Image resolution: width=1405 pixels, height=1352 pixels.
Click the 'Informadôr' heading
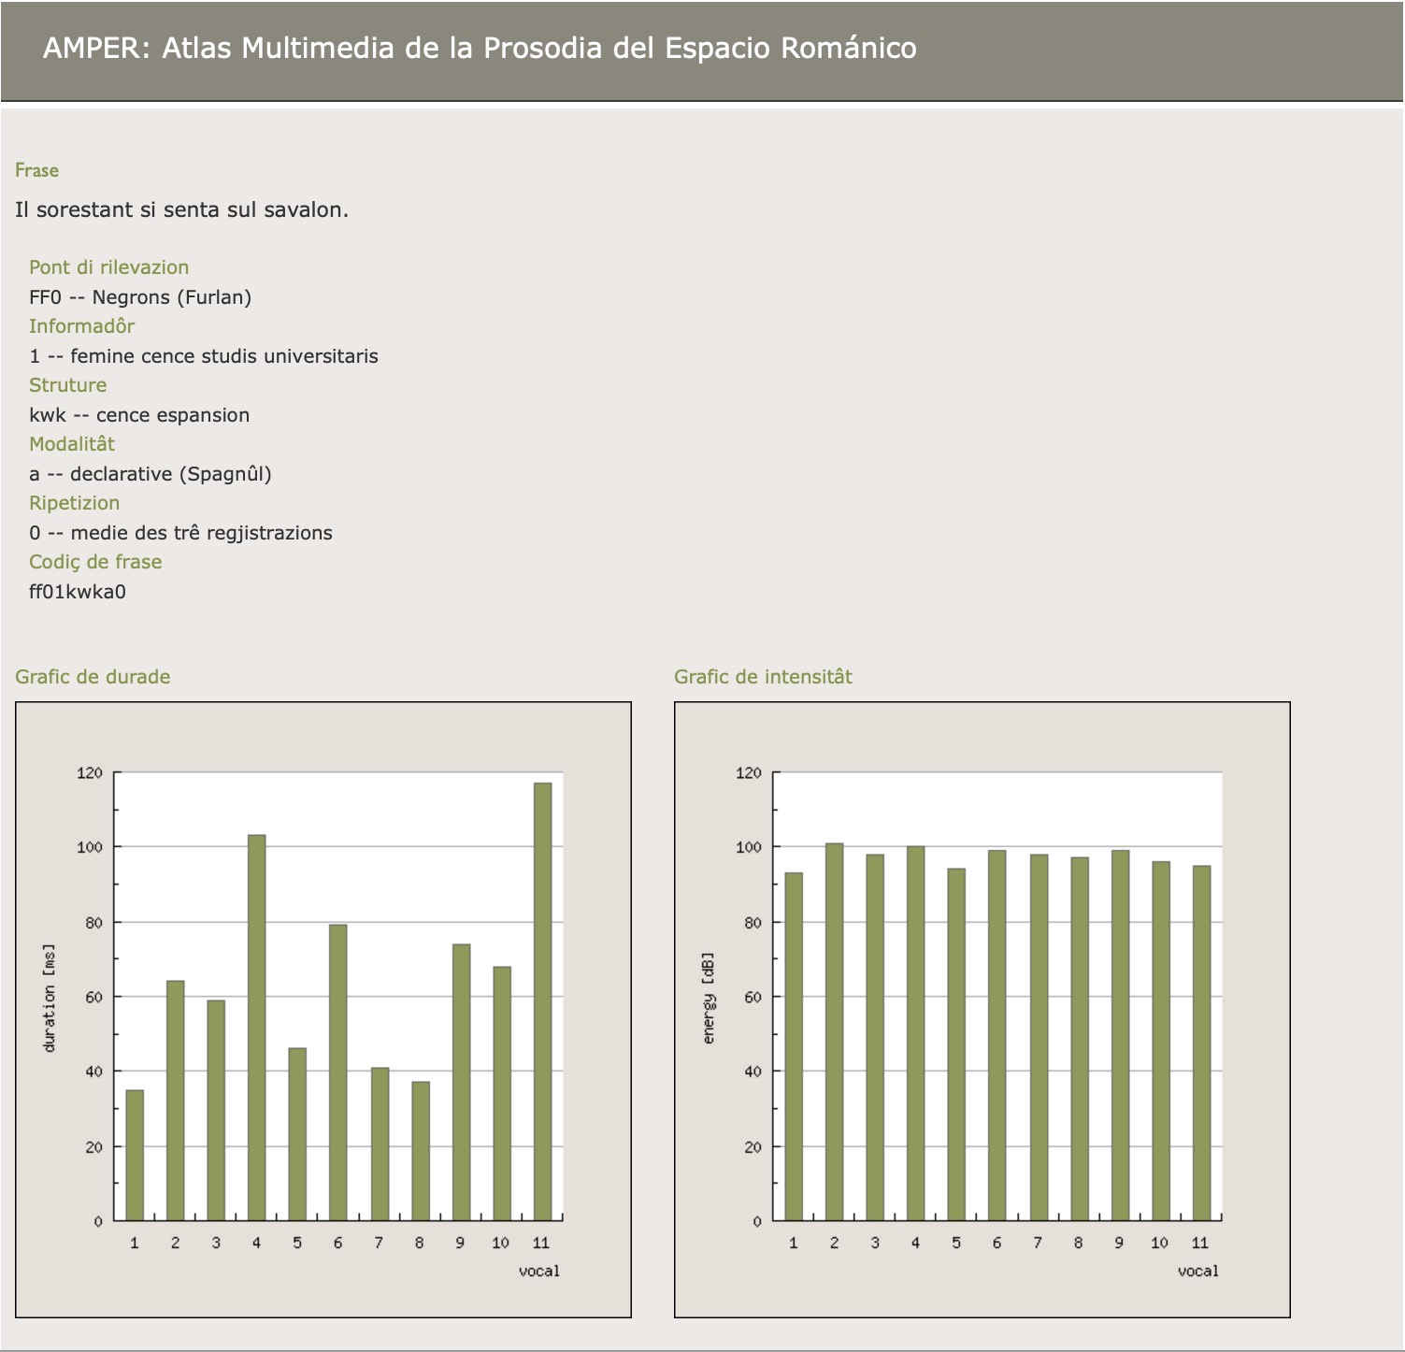(81, 326)
